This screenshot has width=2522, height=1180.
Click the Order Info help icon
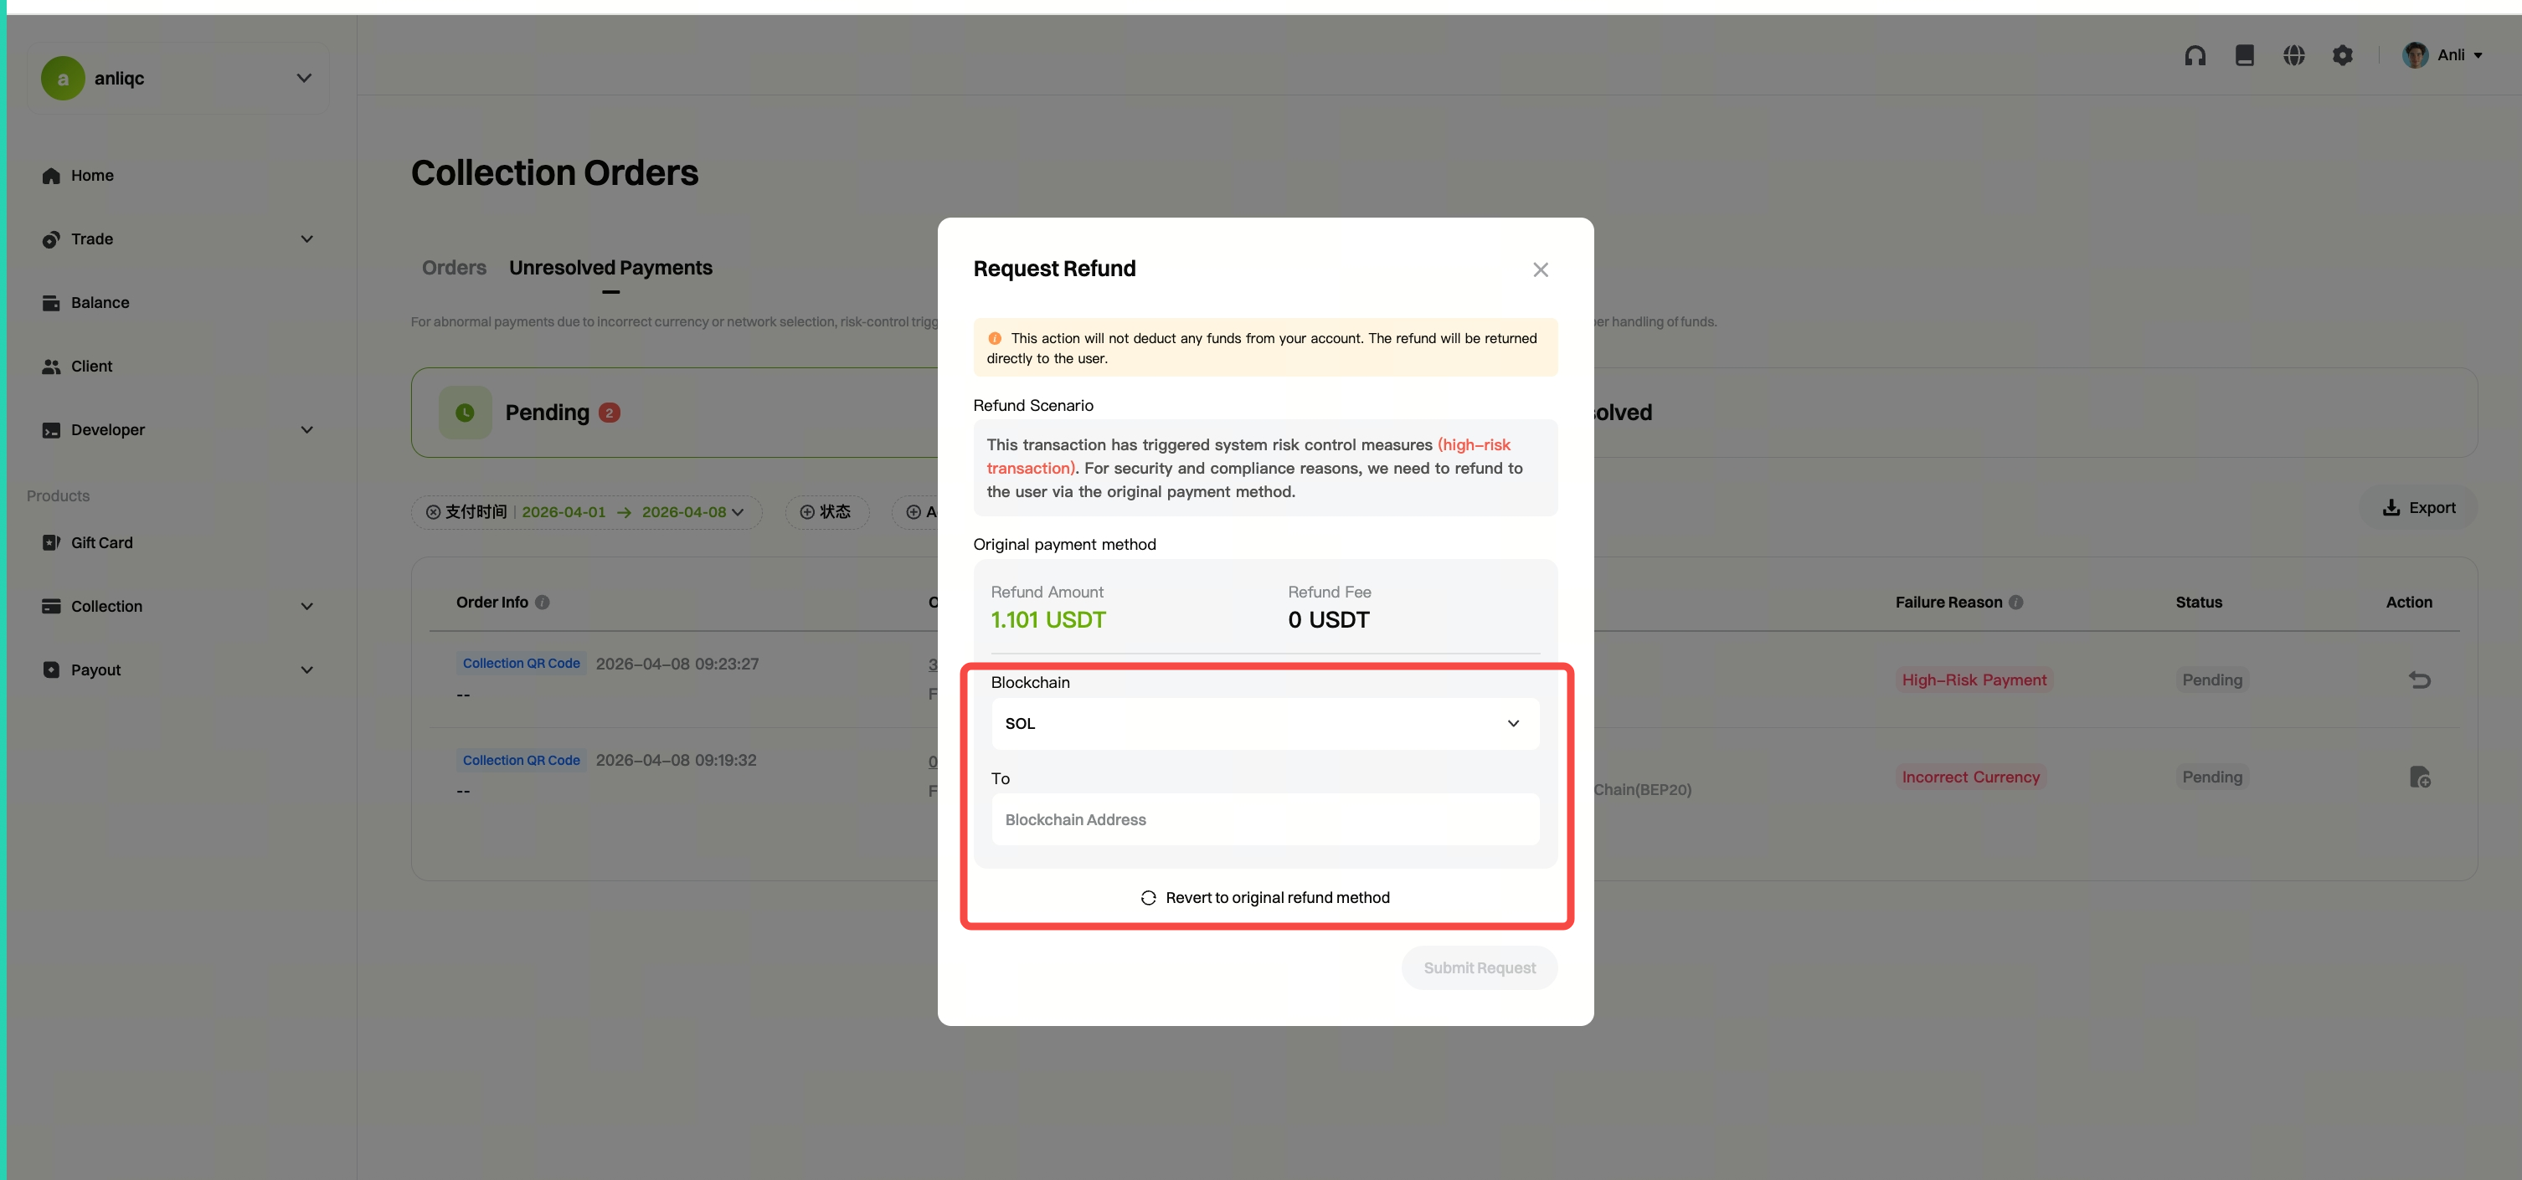pyautogui.click(x=543, y=603)
